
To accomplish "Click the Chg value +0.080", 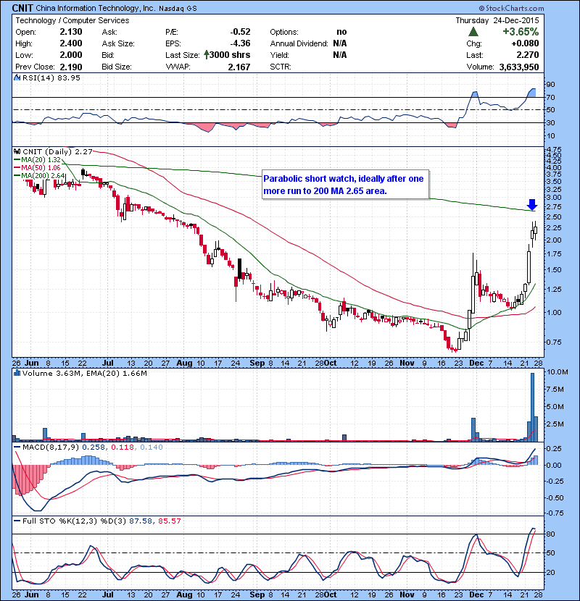I will tap(525, 43).
